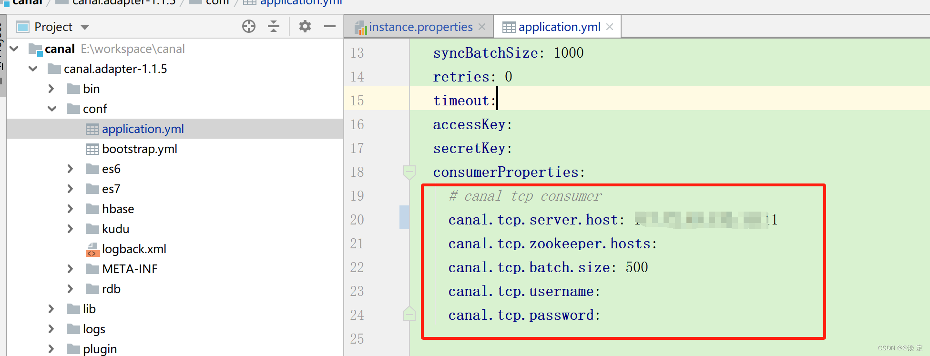Expand the es7 folder
This screenshot has height=356, width=930.
coord(70,189)
